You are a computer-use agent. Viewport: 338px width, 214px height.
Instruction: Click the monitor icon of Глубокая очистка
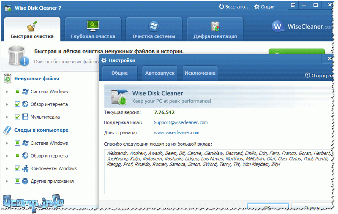point(93,26)
